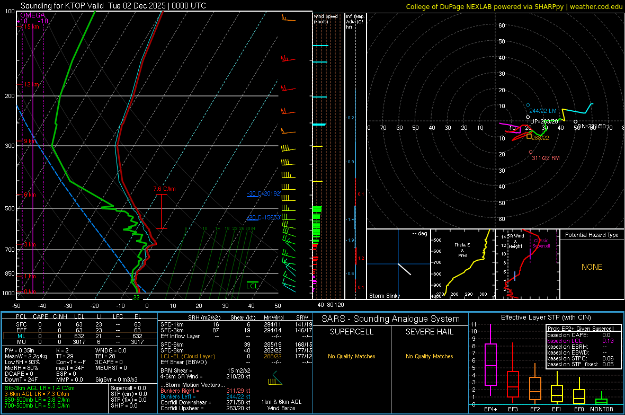Click the SFC-1km shear row
625x415 pixels.
point(236,324)
